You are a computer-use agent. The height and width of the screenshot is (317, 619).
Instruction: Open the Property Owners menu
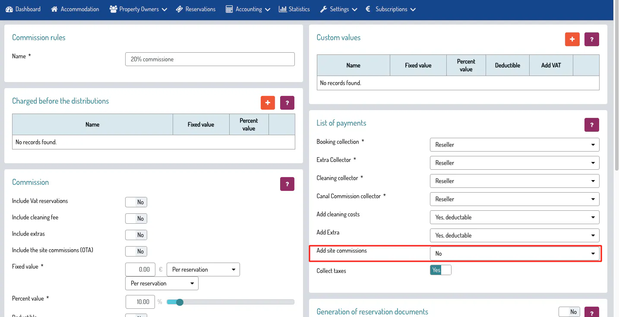(x=138, y=9)
